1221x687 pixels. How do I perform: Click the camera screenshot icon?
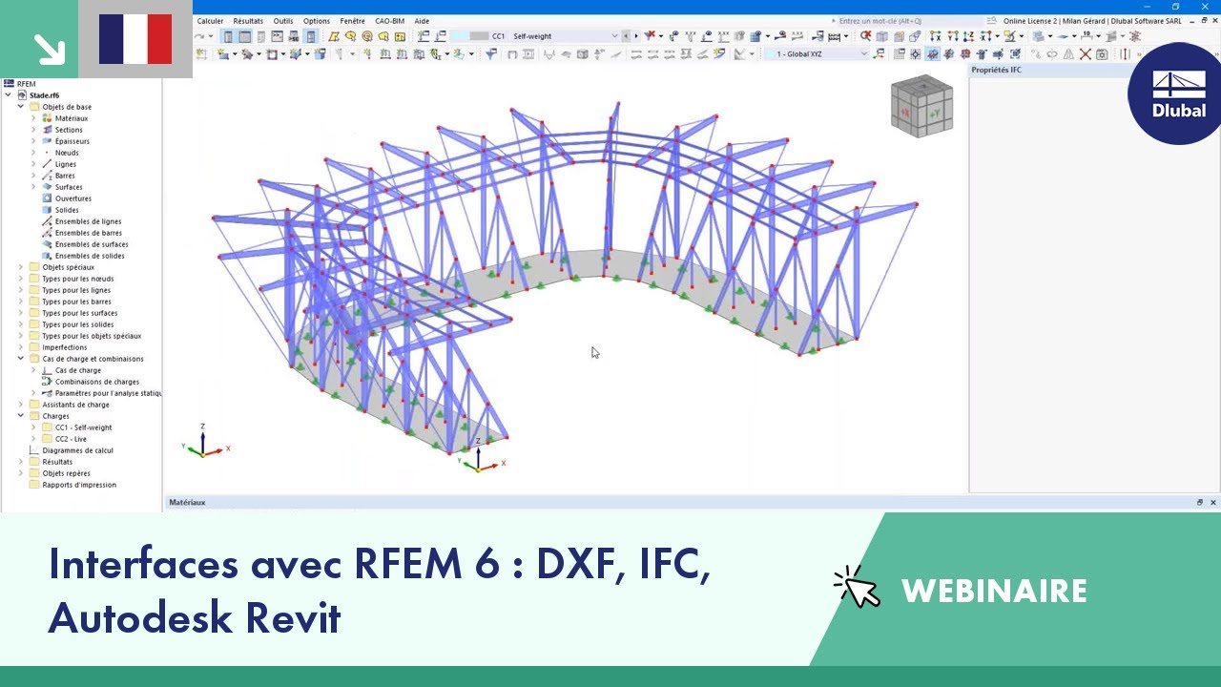pyautogui.click(x=1102, y=53)
